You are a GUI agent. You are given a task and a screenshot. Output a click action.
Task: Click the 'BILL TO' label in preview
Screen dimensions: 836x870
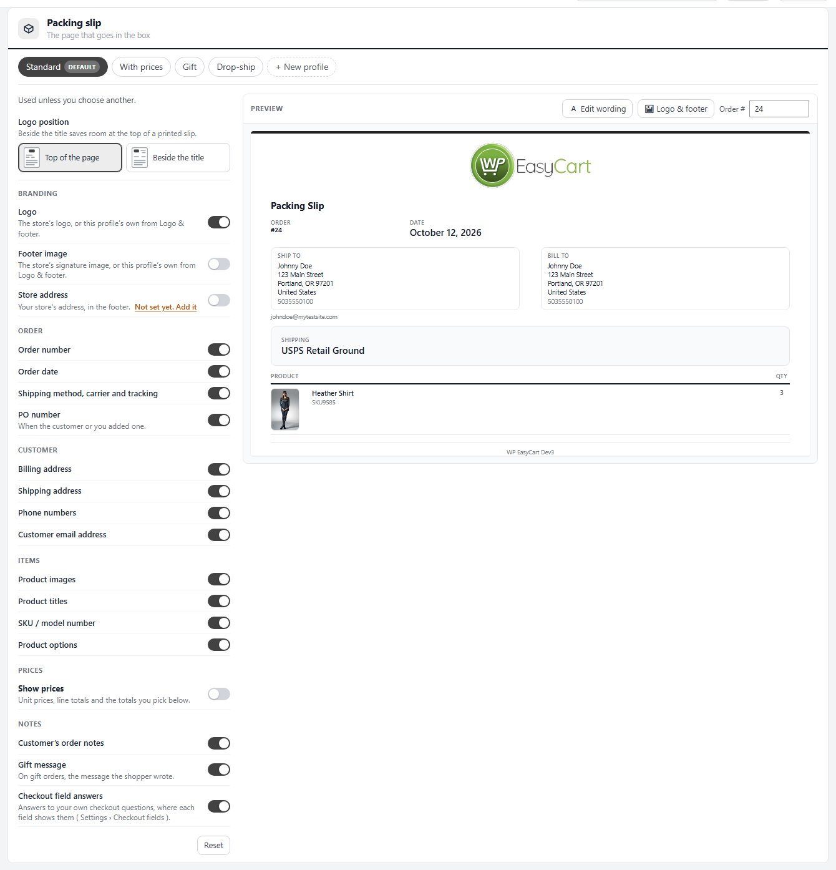click(558, 256)
